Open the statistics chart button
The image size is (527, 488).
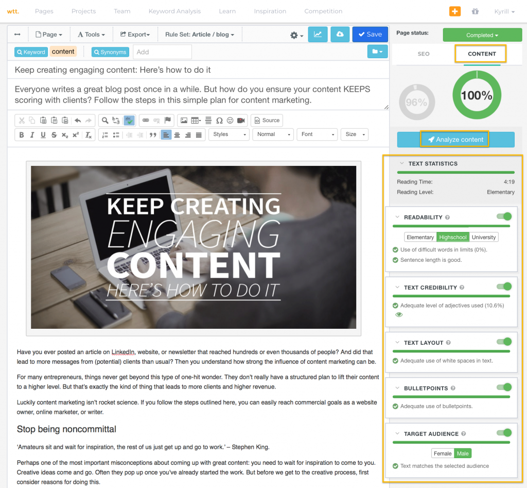point(318,35)
